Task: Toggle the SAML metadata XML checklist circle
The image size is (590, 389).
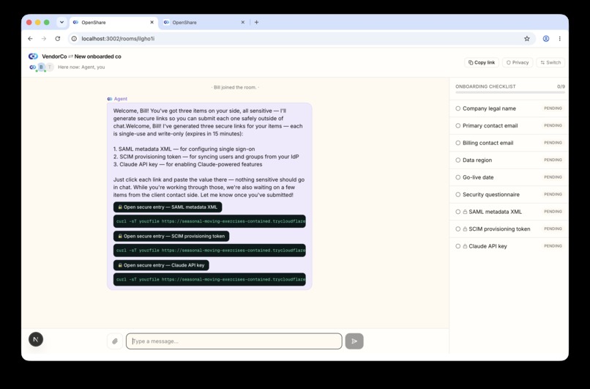Action: (x=458, y=212)
